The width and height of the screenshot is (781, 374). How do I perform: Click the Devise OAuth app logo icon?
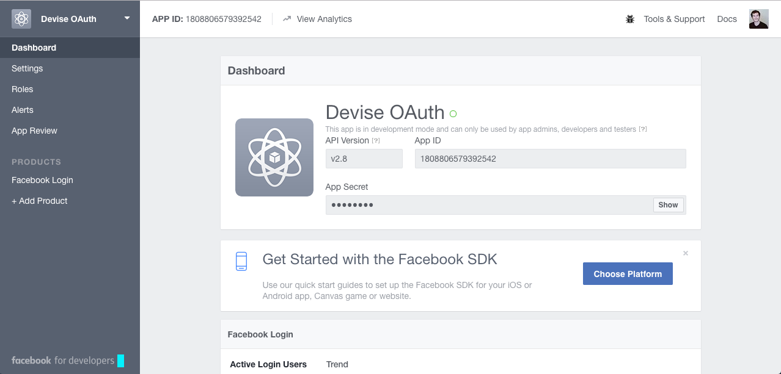[x=21, y=18]
